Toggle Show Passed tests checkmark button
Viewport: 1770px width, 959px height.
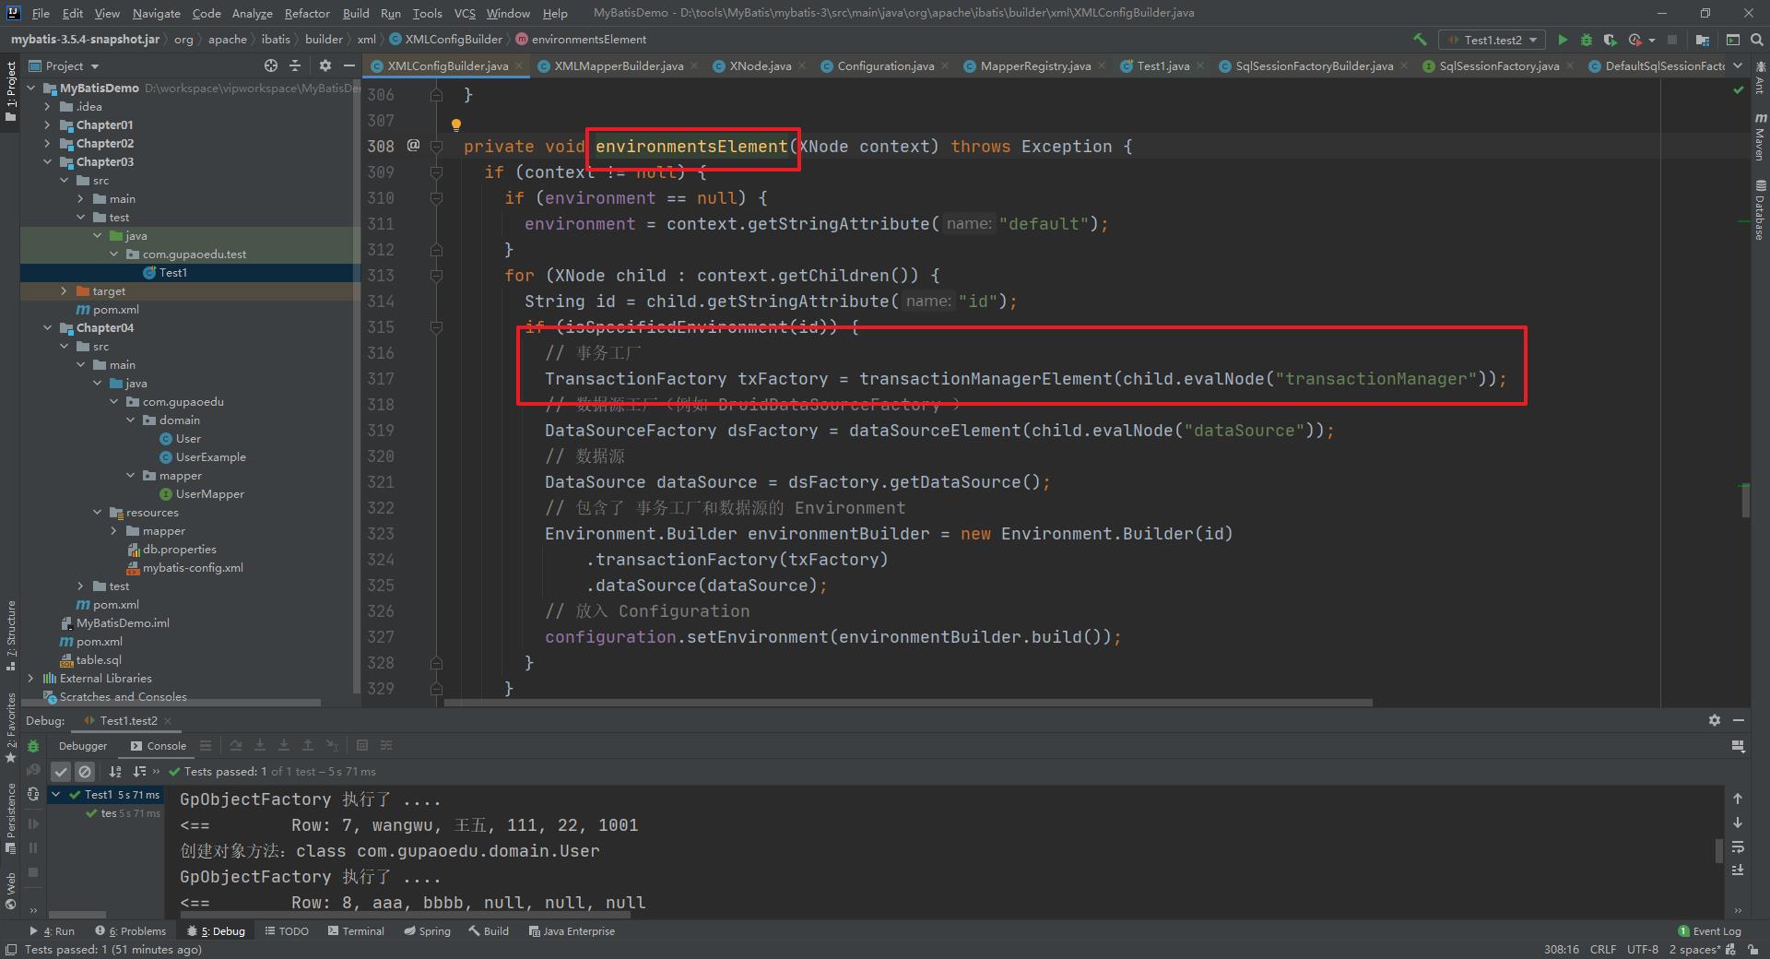(x=61, y=771)
